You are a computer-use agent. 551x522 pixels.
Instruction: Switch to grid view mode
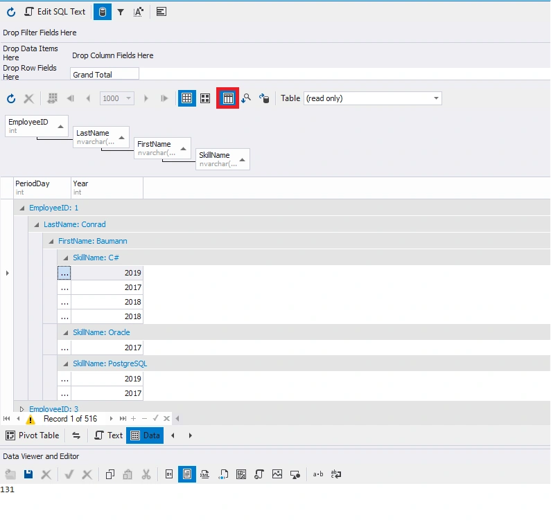187,98
